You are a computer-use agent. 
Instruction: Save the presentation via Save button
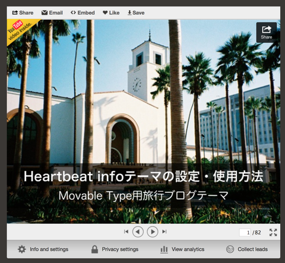pos(136,12)
